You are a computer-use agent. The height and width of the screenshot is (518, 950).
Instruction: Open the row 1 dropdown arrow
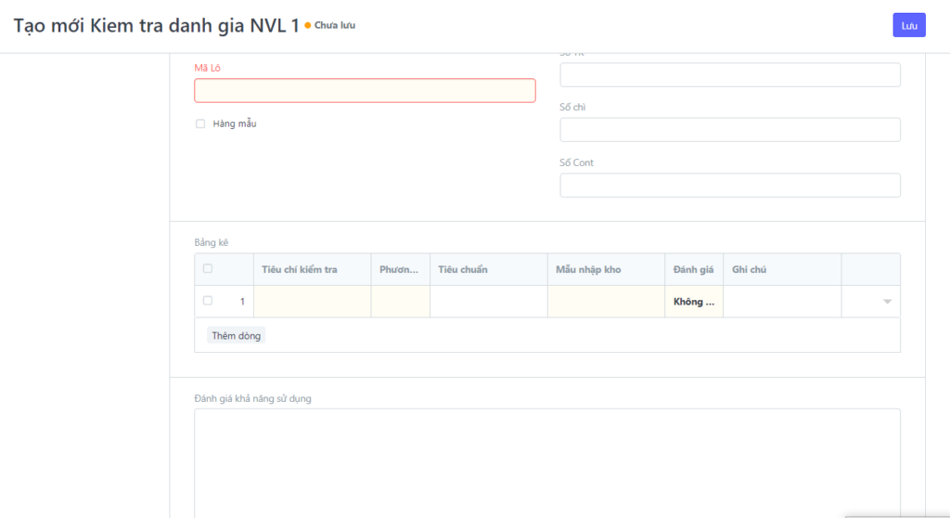pyautogui.click(x=887, y=302)
